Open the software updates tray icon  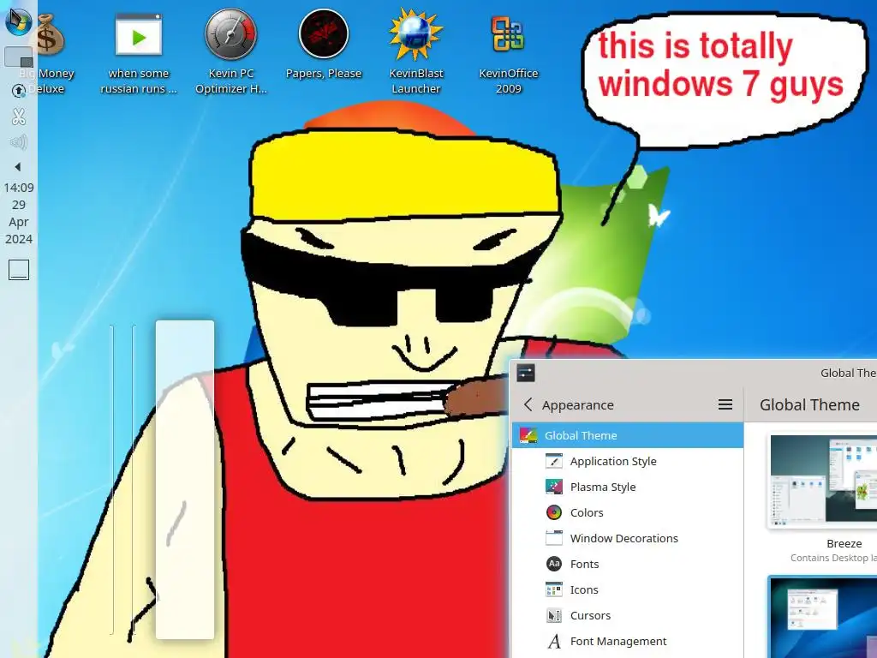[19, 91]
